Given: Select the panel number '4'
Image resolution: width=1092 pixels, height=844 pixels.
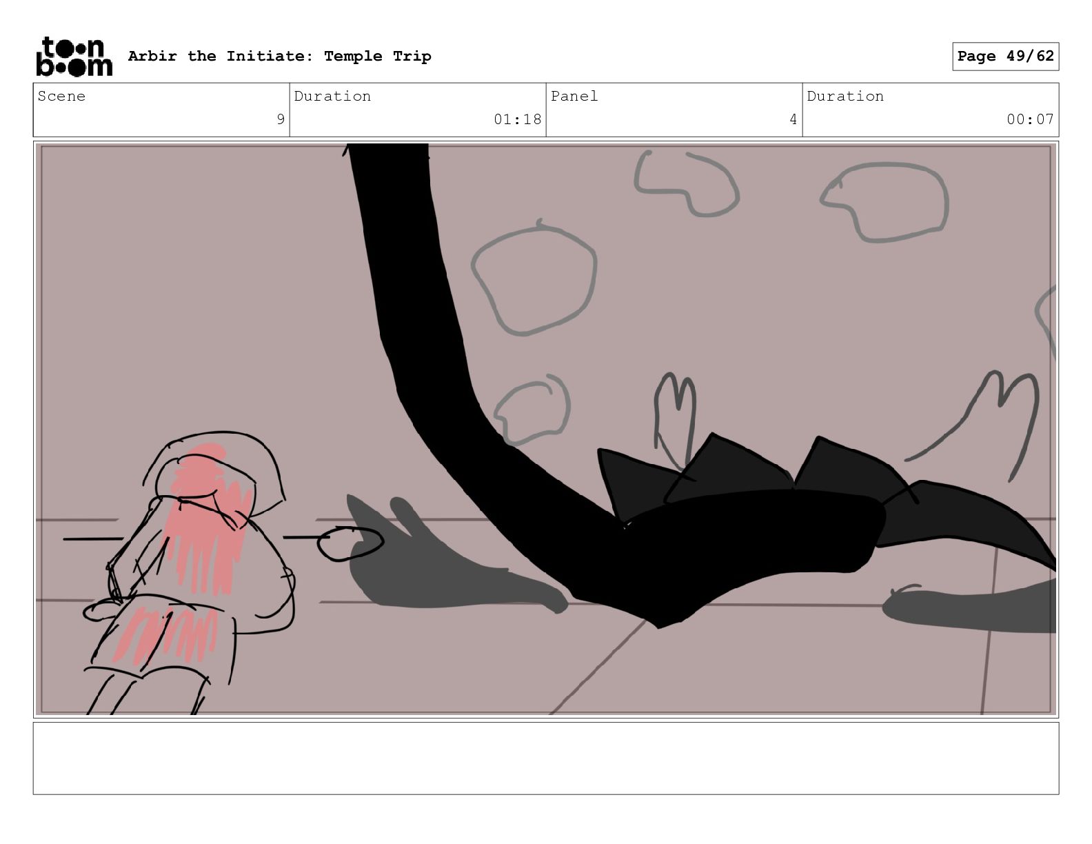Looking at the screenshot, I should pyautogui.click(x=793, y=119).
